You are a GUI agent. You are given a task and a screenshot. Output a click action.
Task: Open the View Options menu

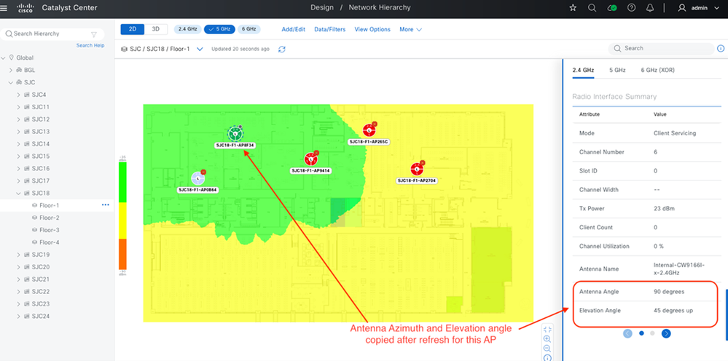[372, 29]
